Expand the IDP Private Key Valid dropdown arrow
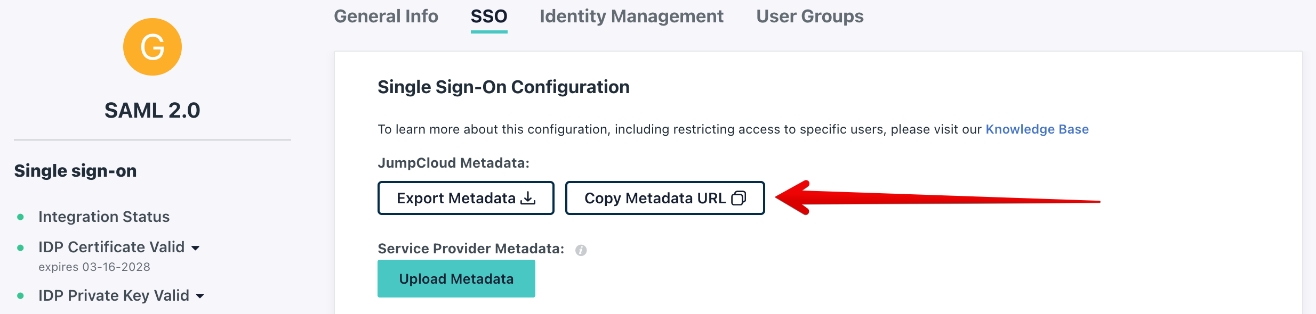1316x314 pixels. point(200,296)
